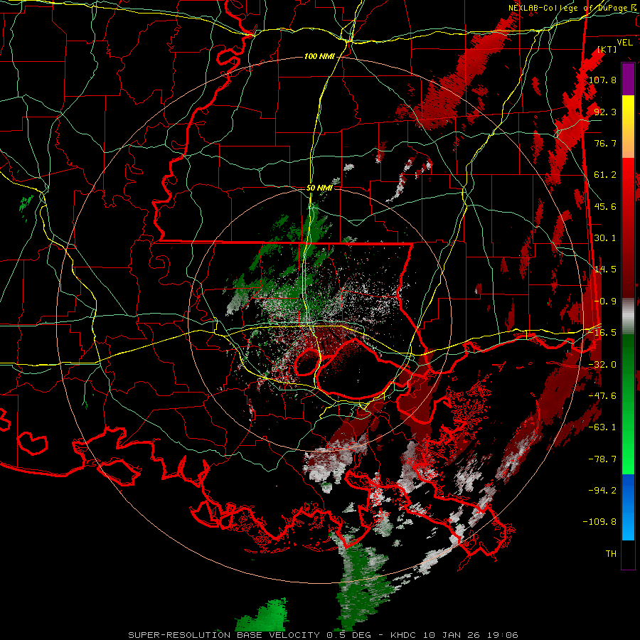640x640 pixels.
Task: Click the -47.6 value on velocity scale
Action: (x=602, y=396)
